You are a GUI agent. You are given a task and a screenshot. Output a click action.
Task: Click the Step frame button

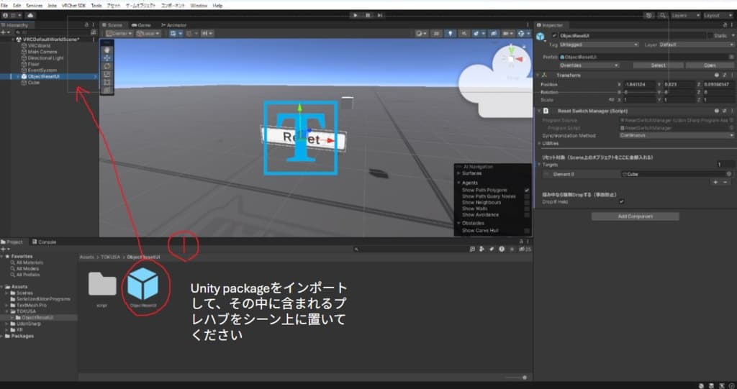pyautogui.click(x=380, y=16)
